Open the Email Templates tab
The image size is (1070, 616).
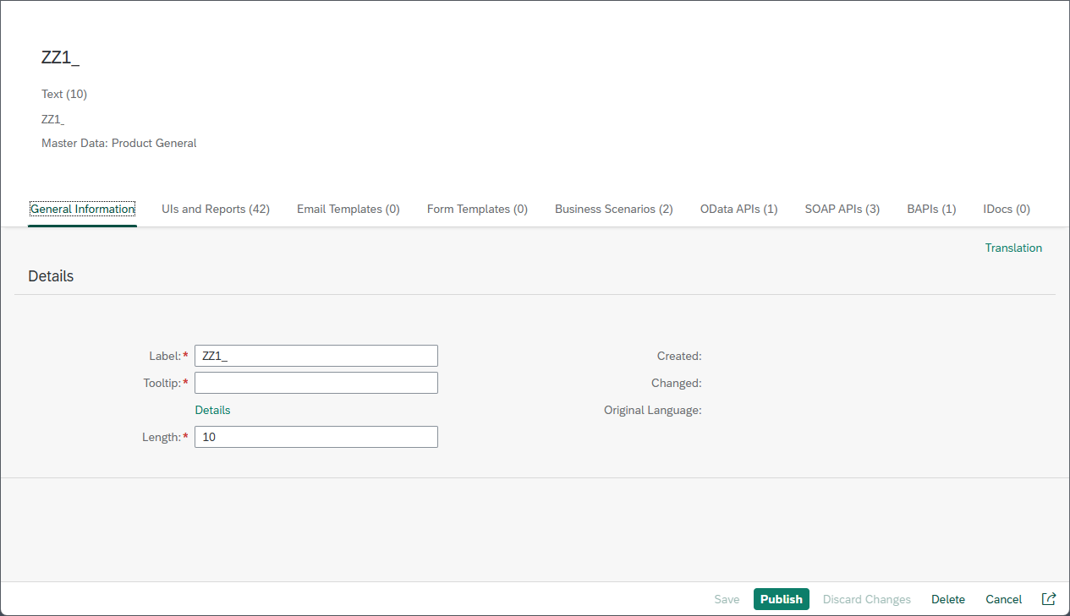348,209
